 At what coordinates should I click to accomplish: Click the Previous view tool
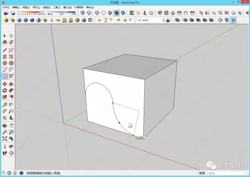[11, 139]
